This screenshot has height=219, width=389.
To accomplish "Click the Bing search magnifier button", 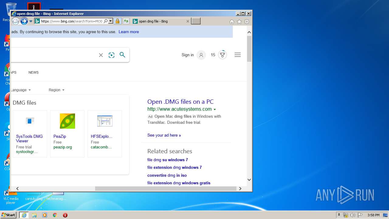I will [122, 55].
